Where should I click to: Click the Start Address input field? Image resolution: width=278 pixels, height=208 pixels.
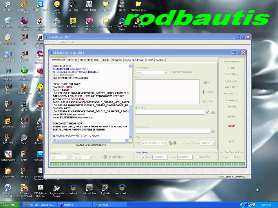(x=160, y=157)
